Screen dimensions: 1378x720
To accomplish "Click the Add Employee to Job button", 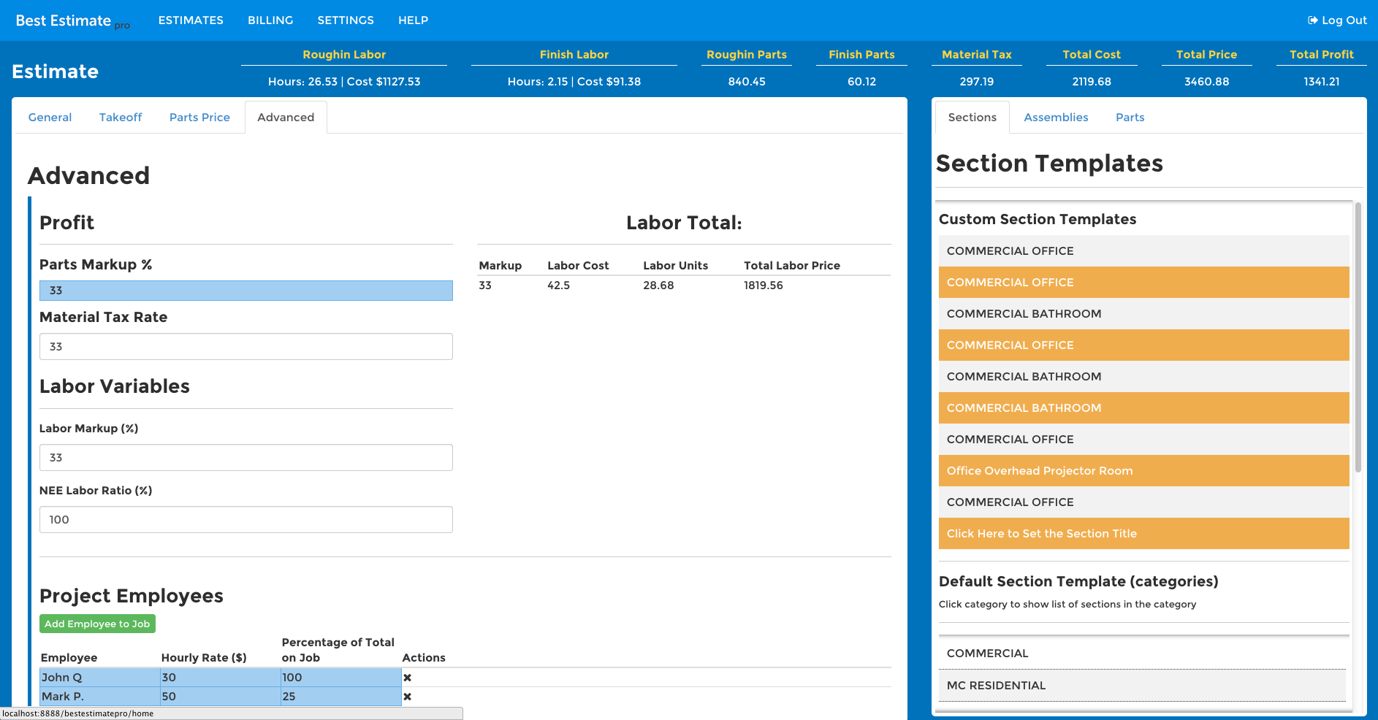I will point(97,624).
